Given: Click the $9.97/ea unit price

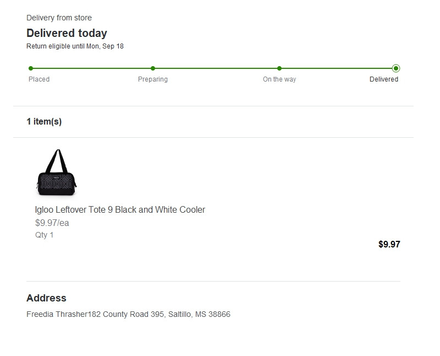Looking at the screenshot, I should tap(52, 223).
